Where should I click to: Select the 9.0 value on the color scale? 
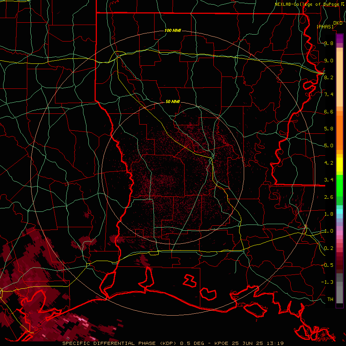(x=329, y=60)
